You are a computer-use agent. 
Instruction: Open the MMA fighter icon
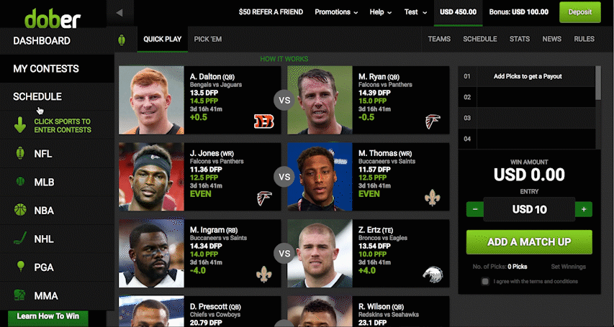pyautogui.click(x=20, y=295)
